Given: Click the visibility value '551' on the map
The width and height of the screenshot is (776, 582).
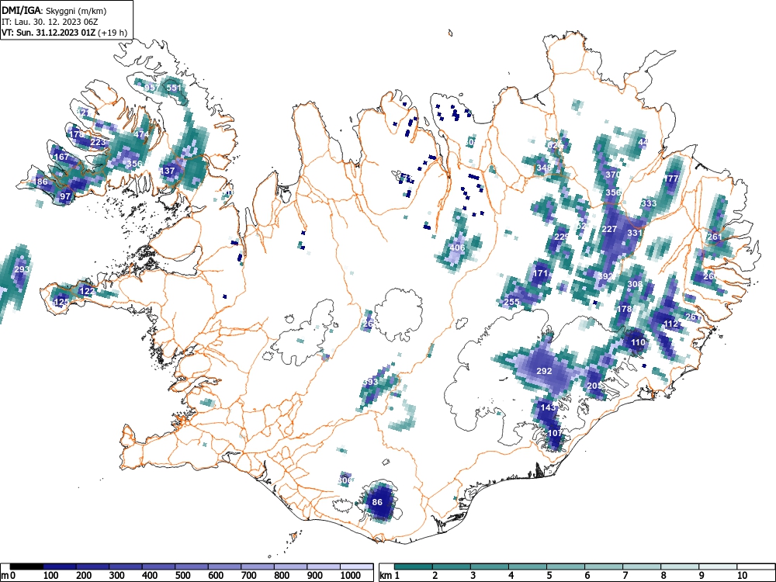Looking at the screenshot, I should click(174, 88).
